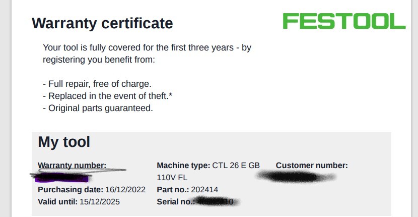Screen dimensions: 418x217
Task: Click the 110V FL text
Action: [173, 178]
